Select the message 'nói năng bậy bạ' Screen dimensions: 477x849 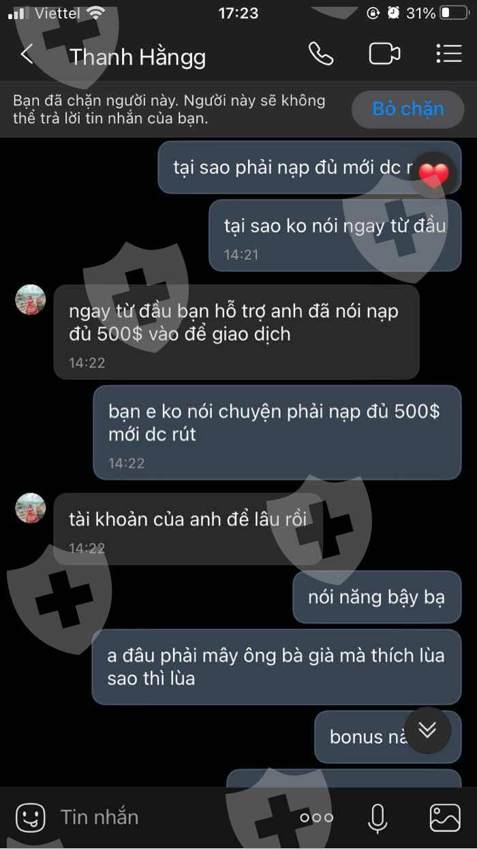click(x=377, y=598)
